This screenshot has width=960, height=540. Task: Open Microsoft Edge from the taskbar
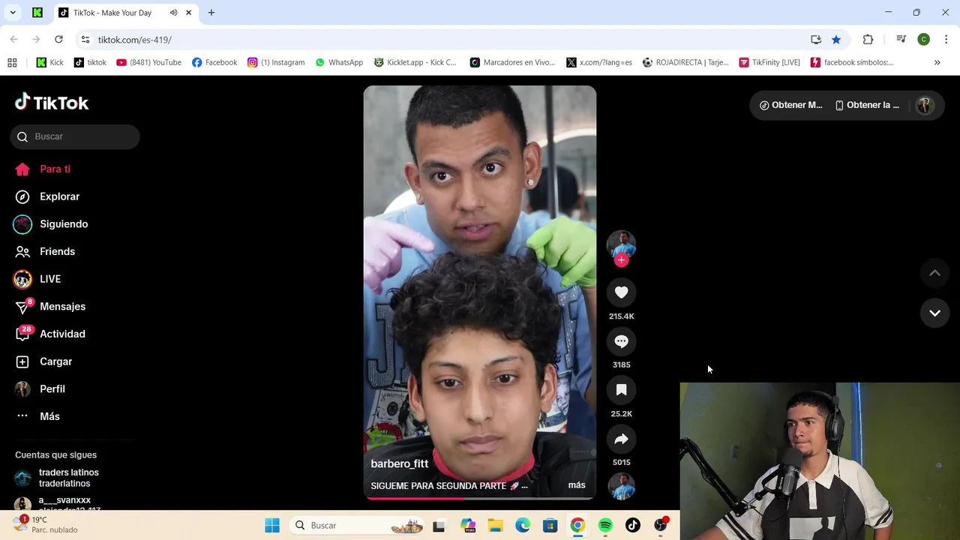pyautogui.click(x=522, y=526)
